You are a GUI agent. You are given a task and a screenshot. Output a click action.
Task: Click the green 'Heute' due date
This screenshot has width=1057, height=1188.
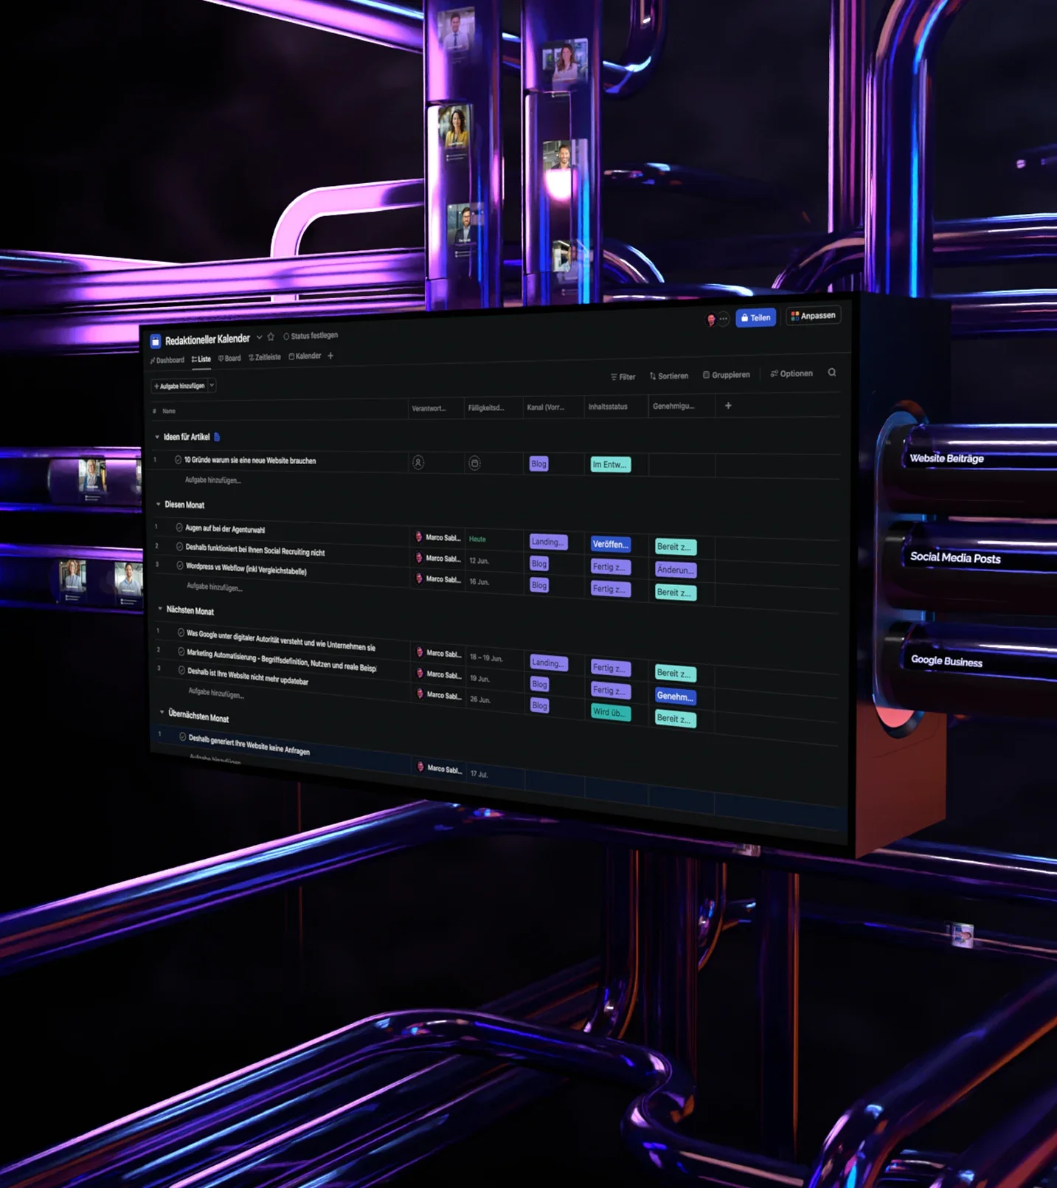point(478,539)
